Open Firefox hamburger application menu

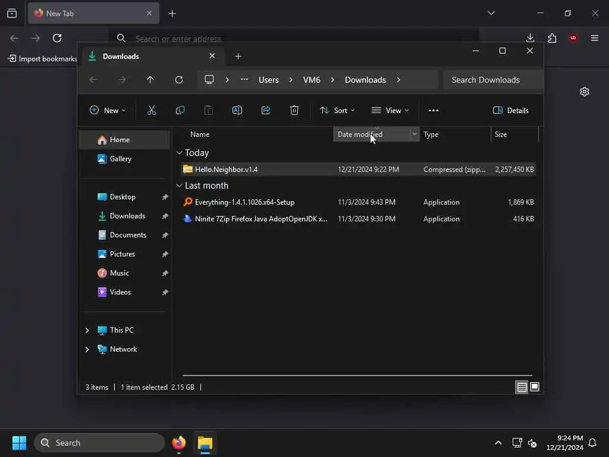[x=595, y=37]
